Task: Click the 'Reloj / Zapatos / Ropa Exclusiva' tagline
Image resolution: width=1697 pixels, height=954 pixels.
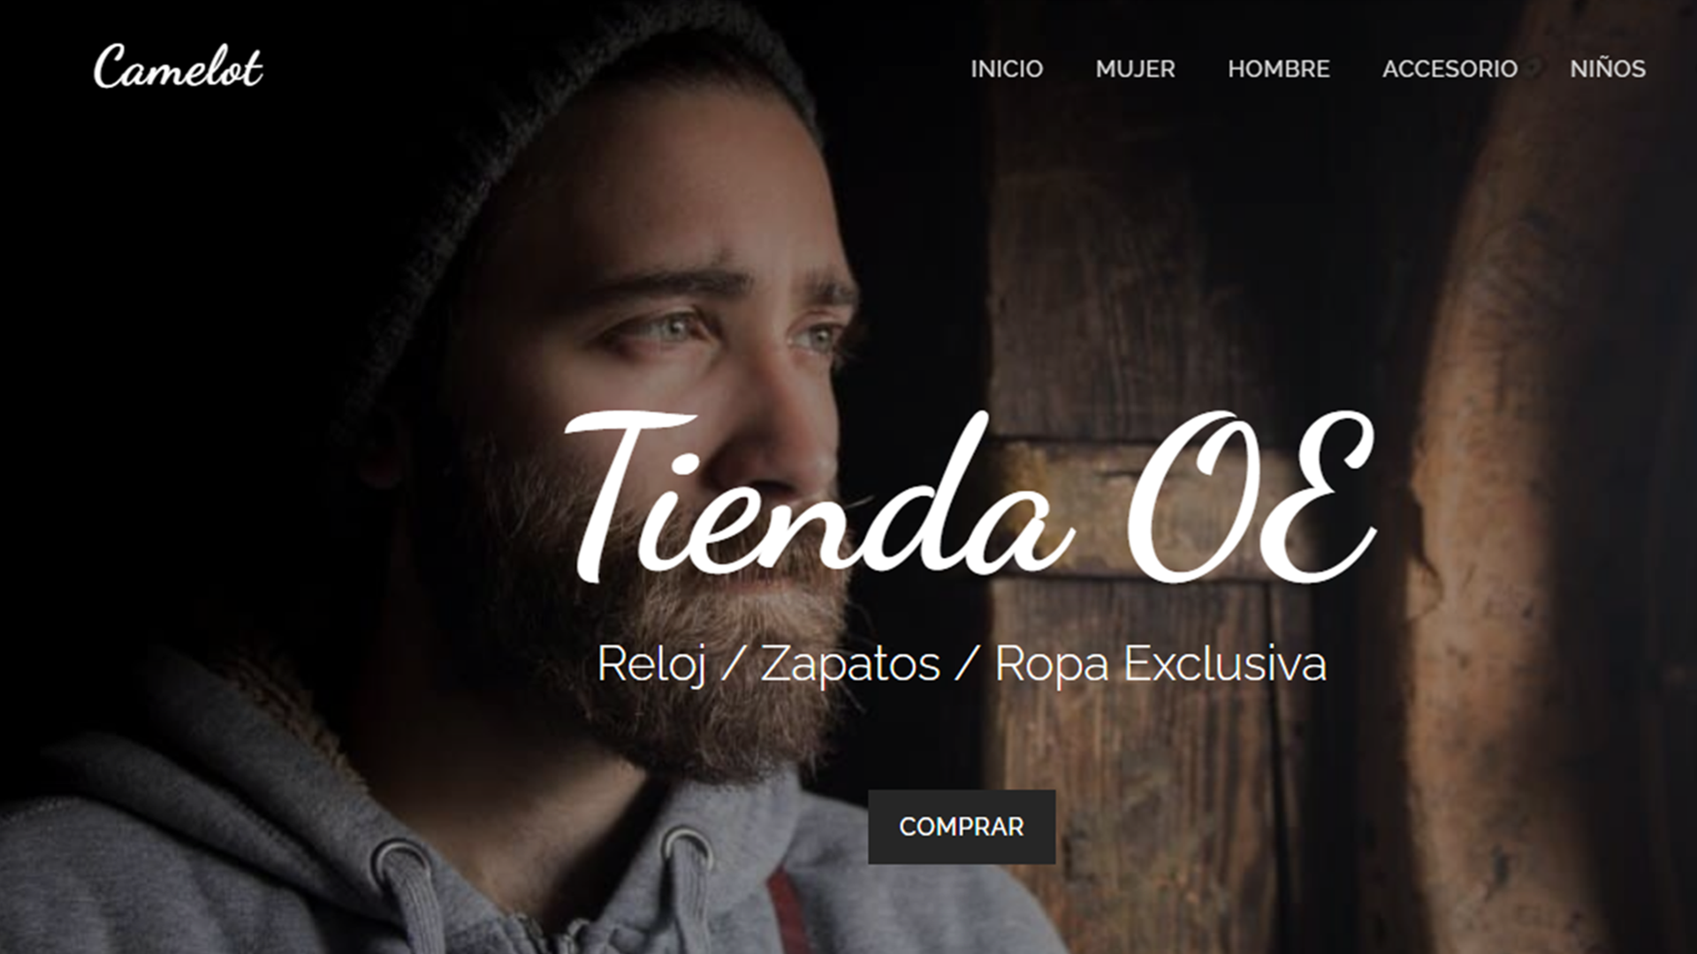Action: (962, 663)
